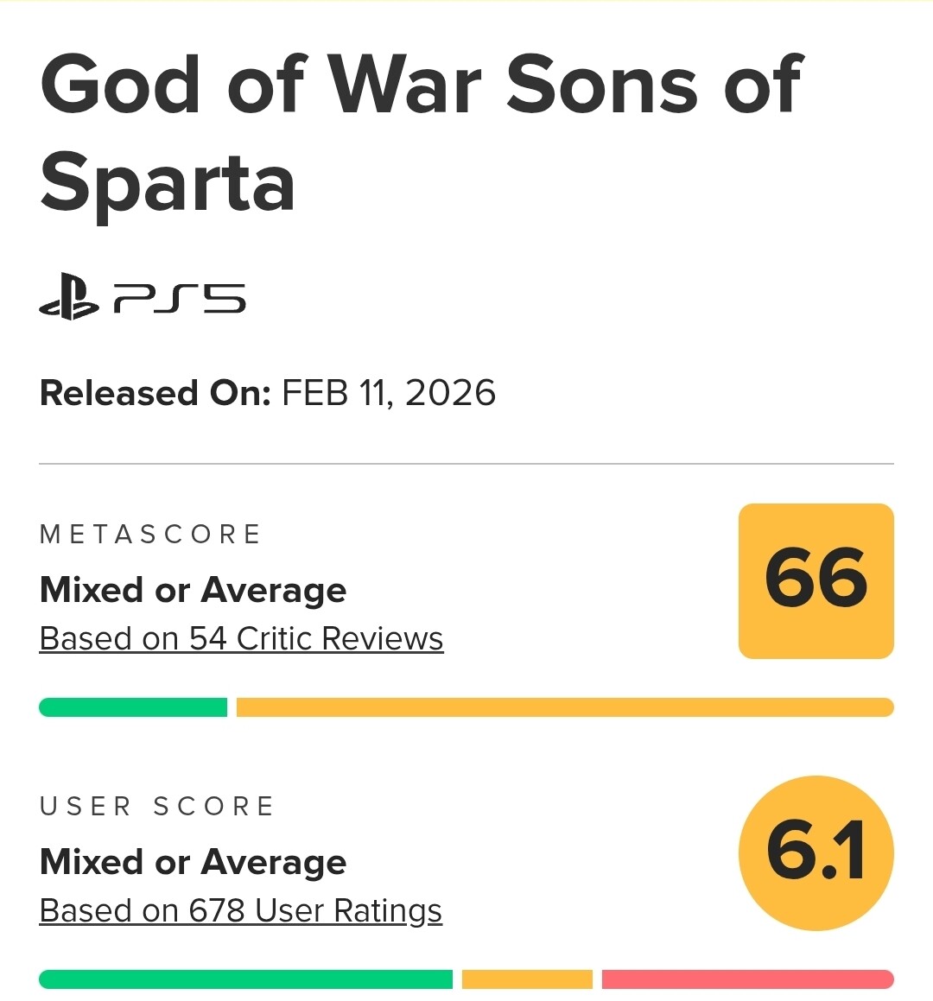The height and width of the screenshot is (1001, 933).
Task: Open the 678 User Ratings link
Action: click(240, 911)
